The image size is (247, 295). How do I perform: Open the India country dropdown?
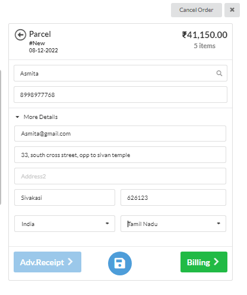[x=65, y=224]
